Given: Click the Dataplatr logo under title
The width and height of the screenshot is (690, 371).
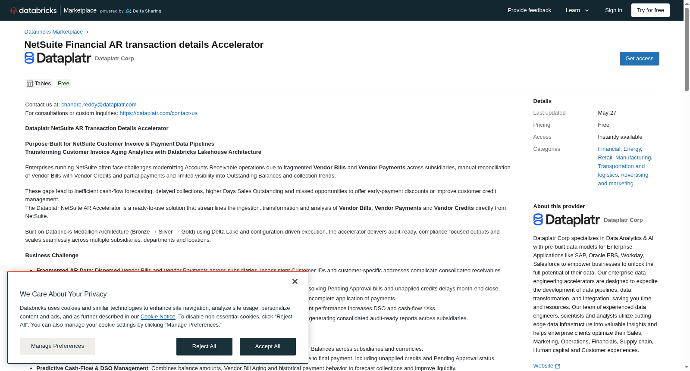Looking at the screenshot, I should [x=58, y=58].
